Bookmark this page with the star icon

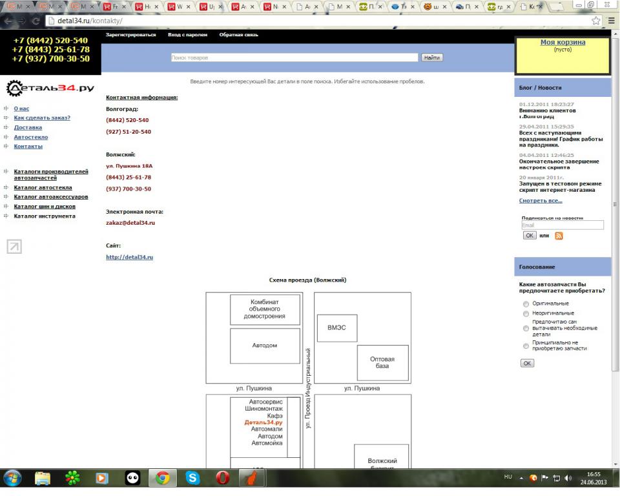595,21
